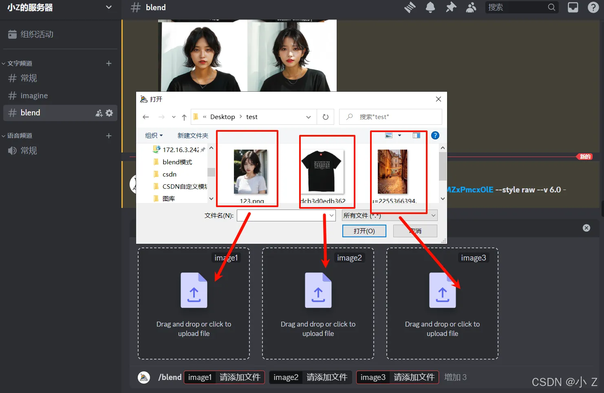
Task: Open the file type filter dropdown
Action: 389,215
